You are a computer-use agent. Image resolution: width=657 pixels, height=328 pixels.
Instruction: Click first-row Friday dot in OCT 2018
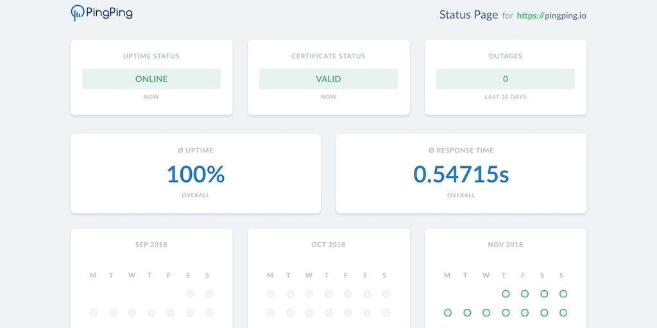point(348,293)
